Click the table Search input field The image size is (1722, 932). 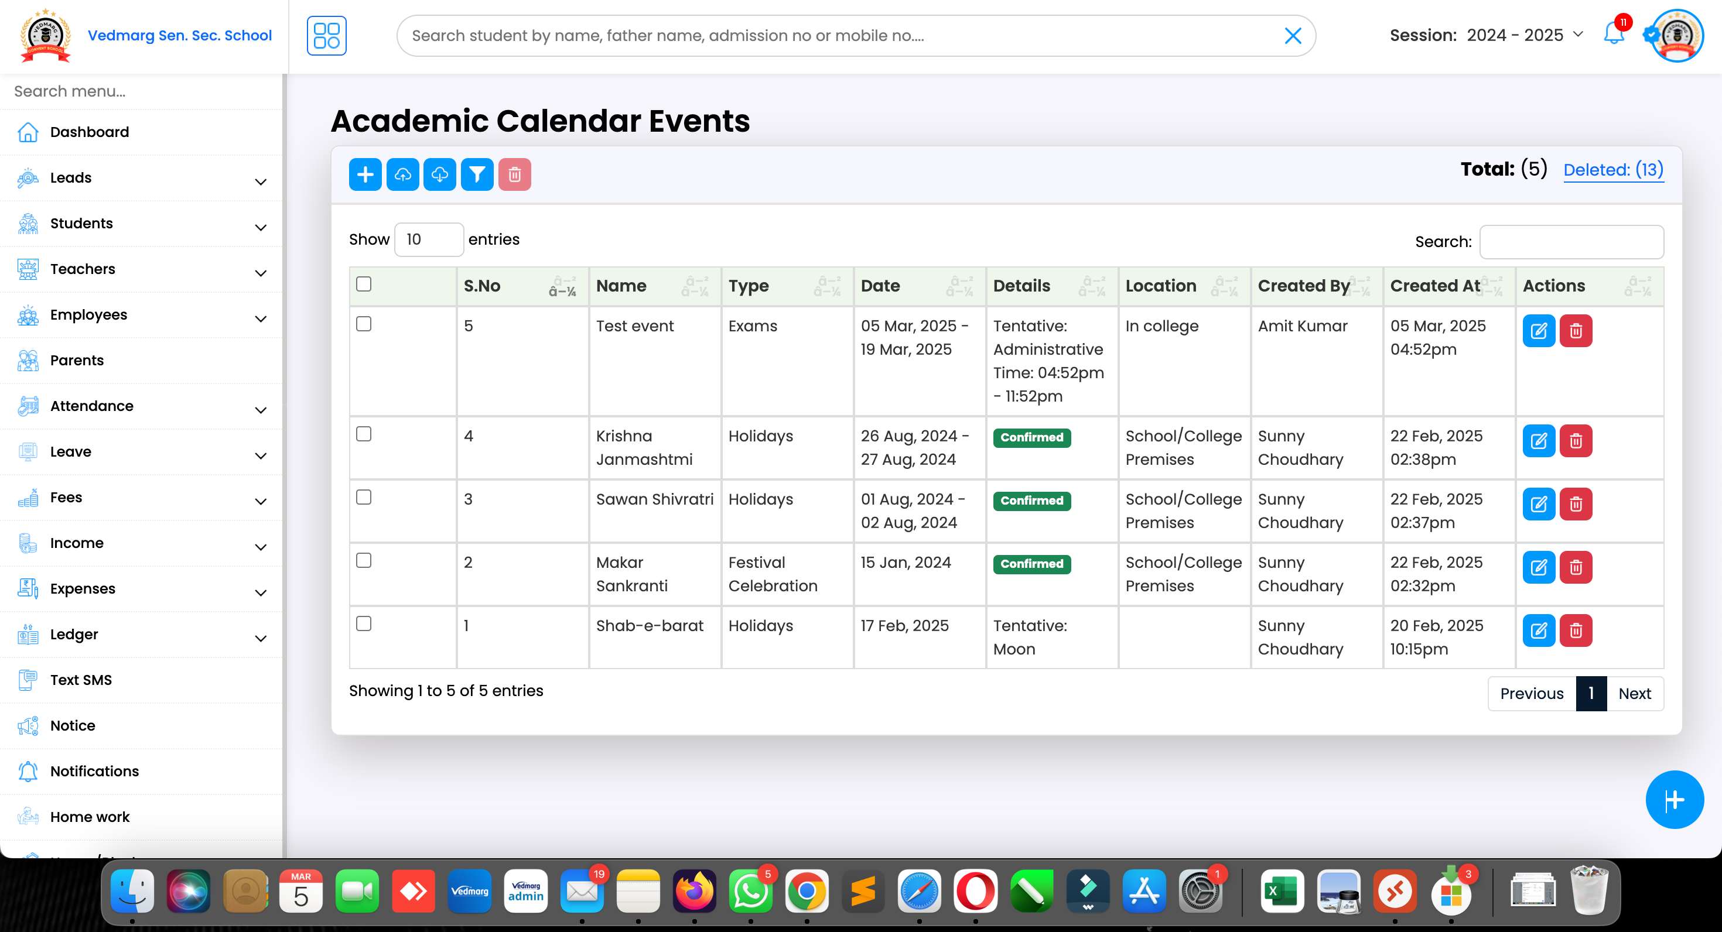1571,242
